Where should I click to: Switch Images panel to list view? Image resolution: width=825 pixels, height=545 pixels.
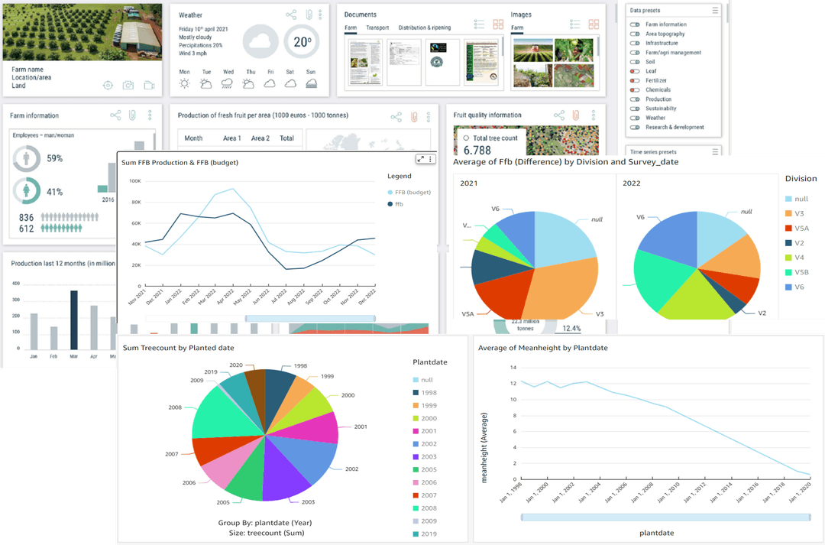(x=575, y=24)
